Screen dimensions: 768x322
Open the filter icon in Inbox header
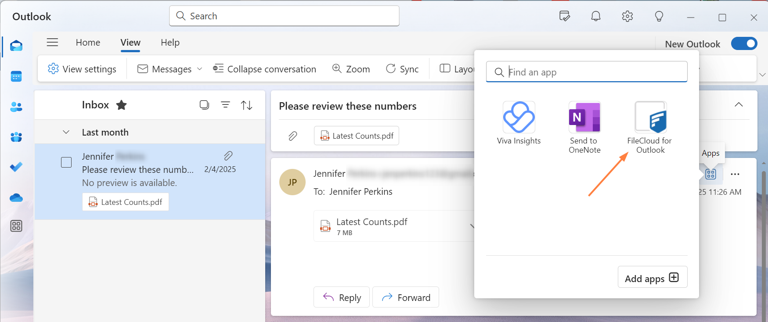pyautogui.click(x=225, y=105)
